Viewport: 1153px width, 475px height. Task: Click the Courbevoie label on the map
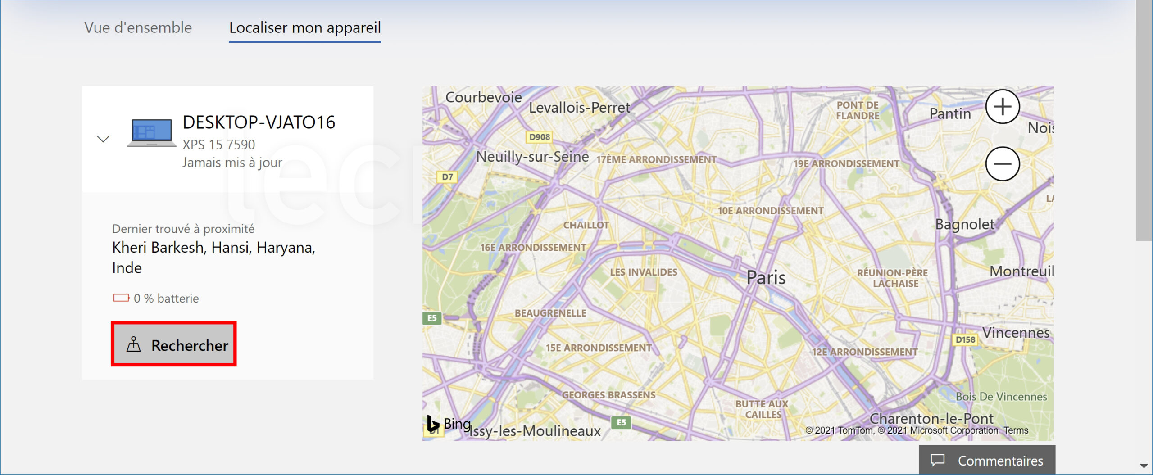pyautogui.click(x=483, y=97)
